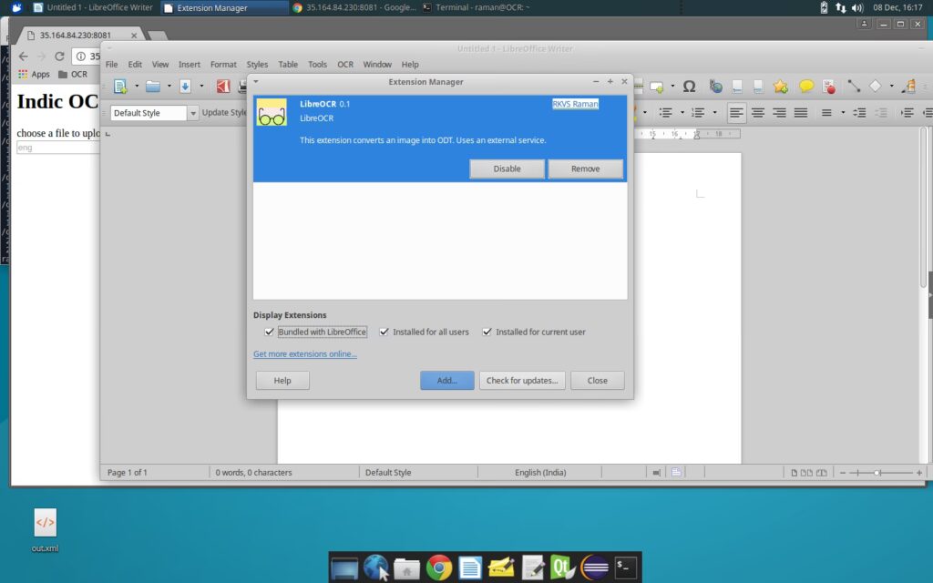Click the Insert Hyperlink globe icon

[x=716, y=87]
